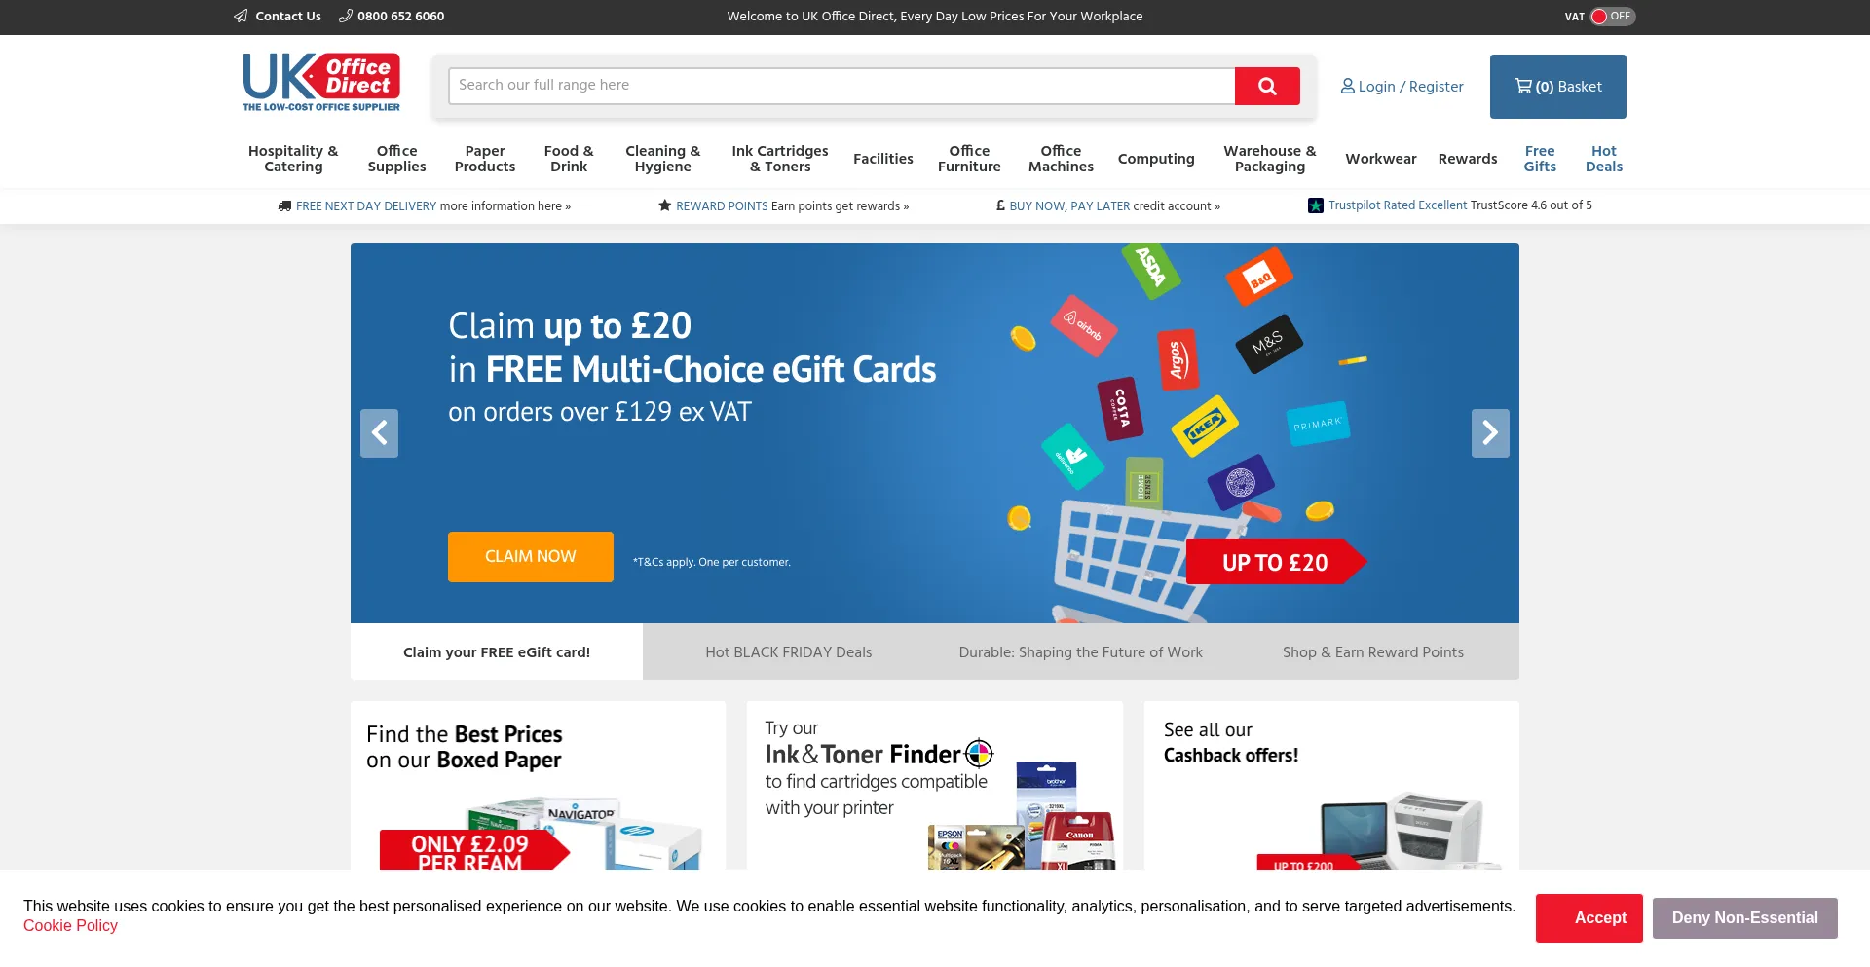This screenshot has width=1870, height=967.
Task: Click the red search magnifier button
Action: (1266, 86)
